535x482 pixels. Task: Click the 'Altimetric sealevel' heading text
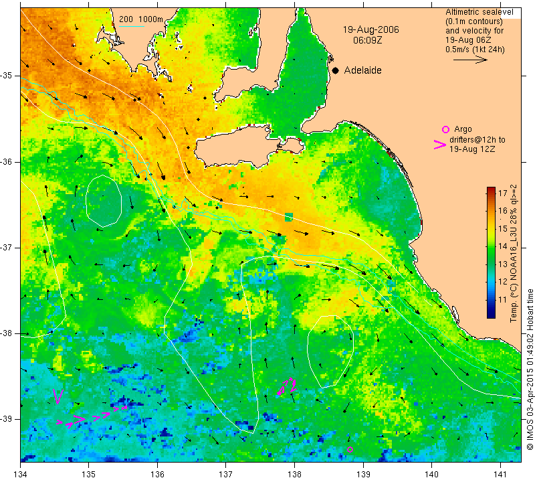(479, 12)
